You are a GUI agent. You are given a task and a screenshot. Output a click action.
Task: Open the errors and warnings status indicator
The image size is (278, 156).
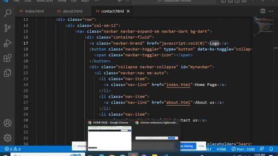(x=13, y=149)
